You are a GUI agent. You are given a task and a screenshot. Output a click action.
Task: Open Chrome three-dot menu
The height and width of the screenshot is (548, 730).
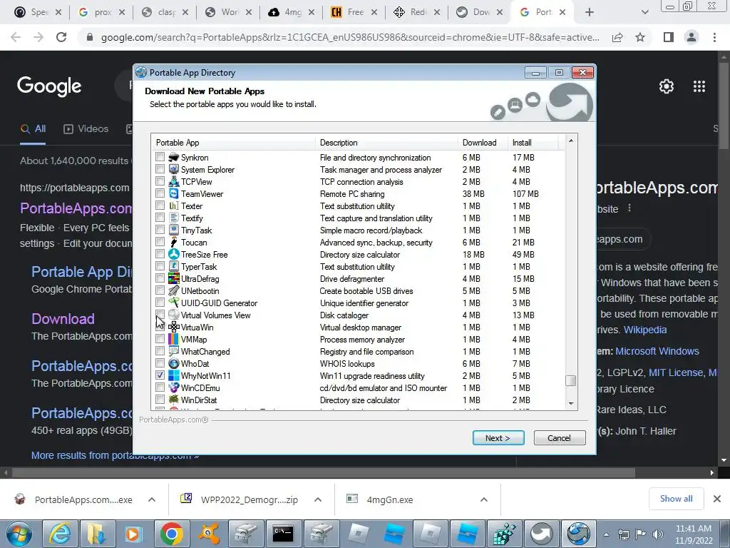click(x=714, y=37)
